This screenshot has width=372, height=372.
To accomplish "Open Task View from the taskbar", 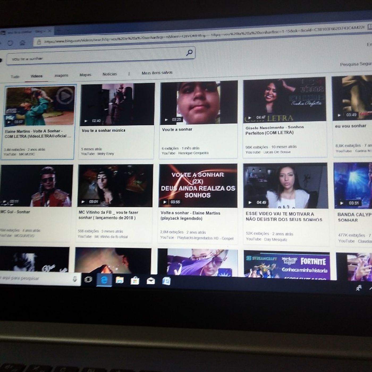I will point(88,279).
